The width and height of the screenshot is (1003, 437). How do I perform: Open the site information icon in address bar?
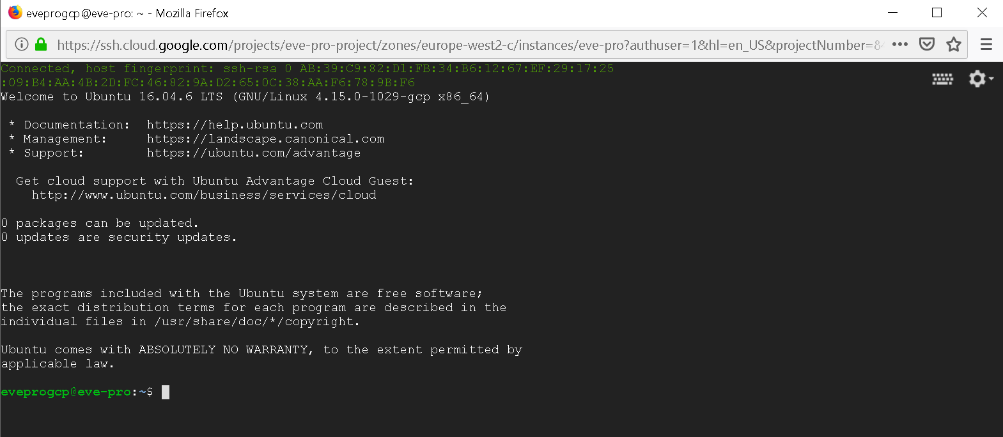click(22, 44)
